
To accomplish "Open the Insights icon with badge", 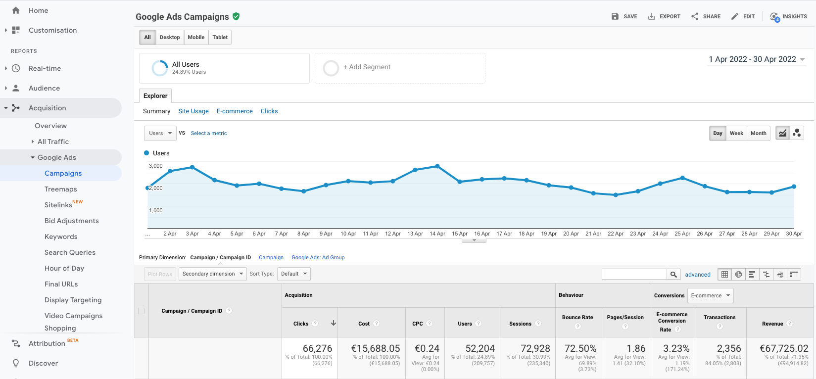I will (x=774, y=17).
